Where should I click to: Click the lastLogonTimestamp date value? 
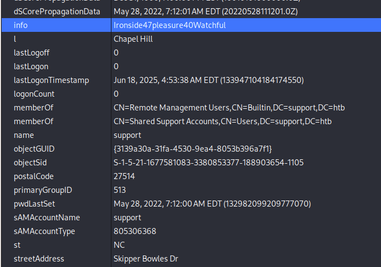[x=209, y=80]
